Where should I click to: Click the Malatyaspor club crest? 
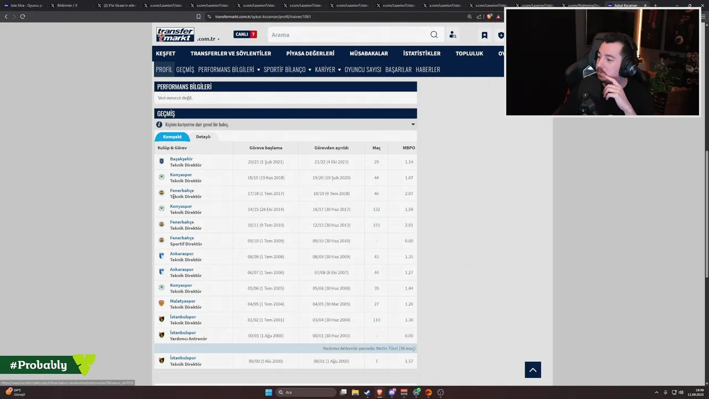[162, 304]
